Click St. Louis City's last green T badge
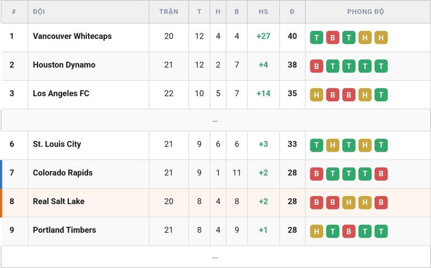This screenshot has height=268, width=431. point(381,145)
